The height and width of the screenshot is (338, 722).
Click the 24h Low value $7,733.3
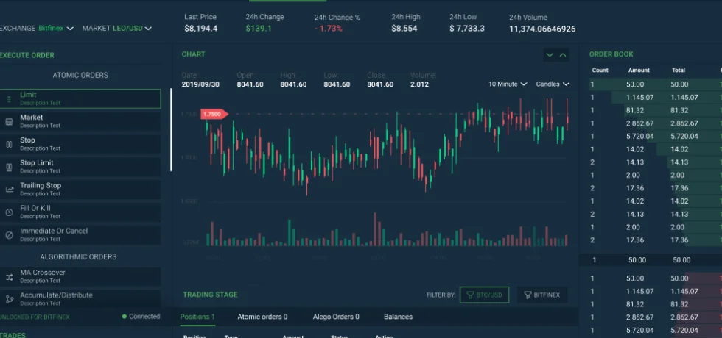[467, 29]
